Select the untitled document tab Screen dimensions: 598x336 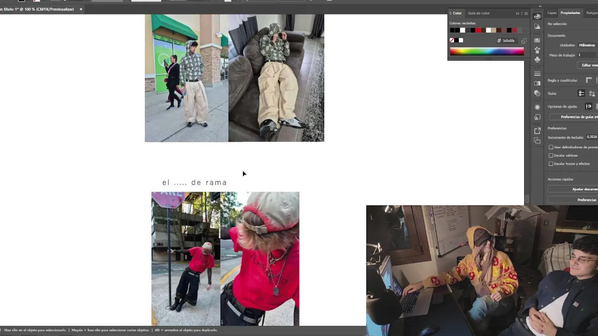37,9
